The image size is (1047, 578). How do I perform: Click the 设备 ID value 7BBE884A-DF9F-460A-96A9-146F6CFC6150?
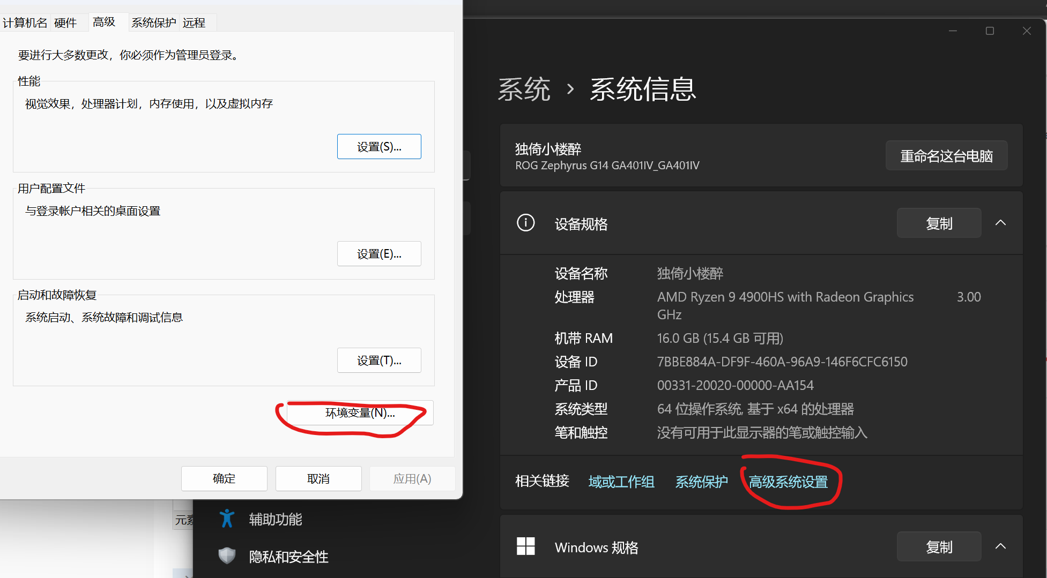click(x=782, y=362)
